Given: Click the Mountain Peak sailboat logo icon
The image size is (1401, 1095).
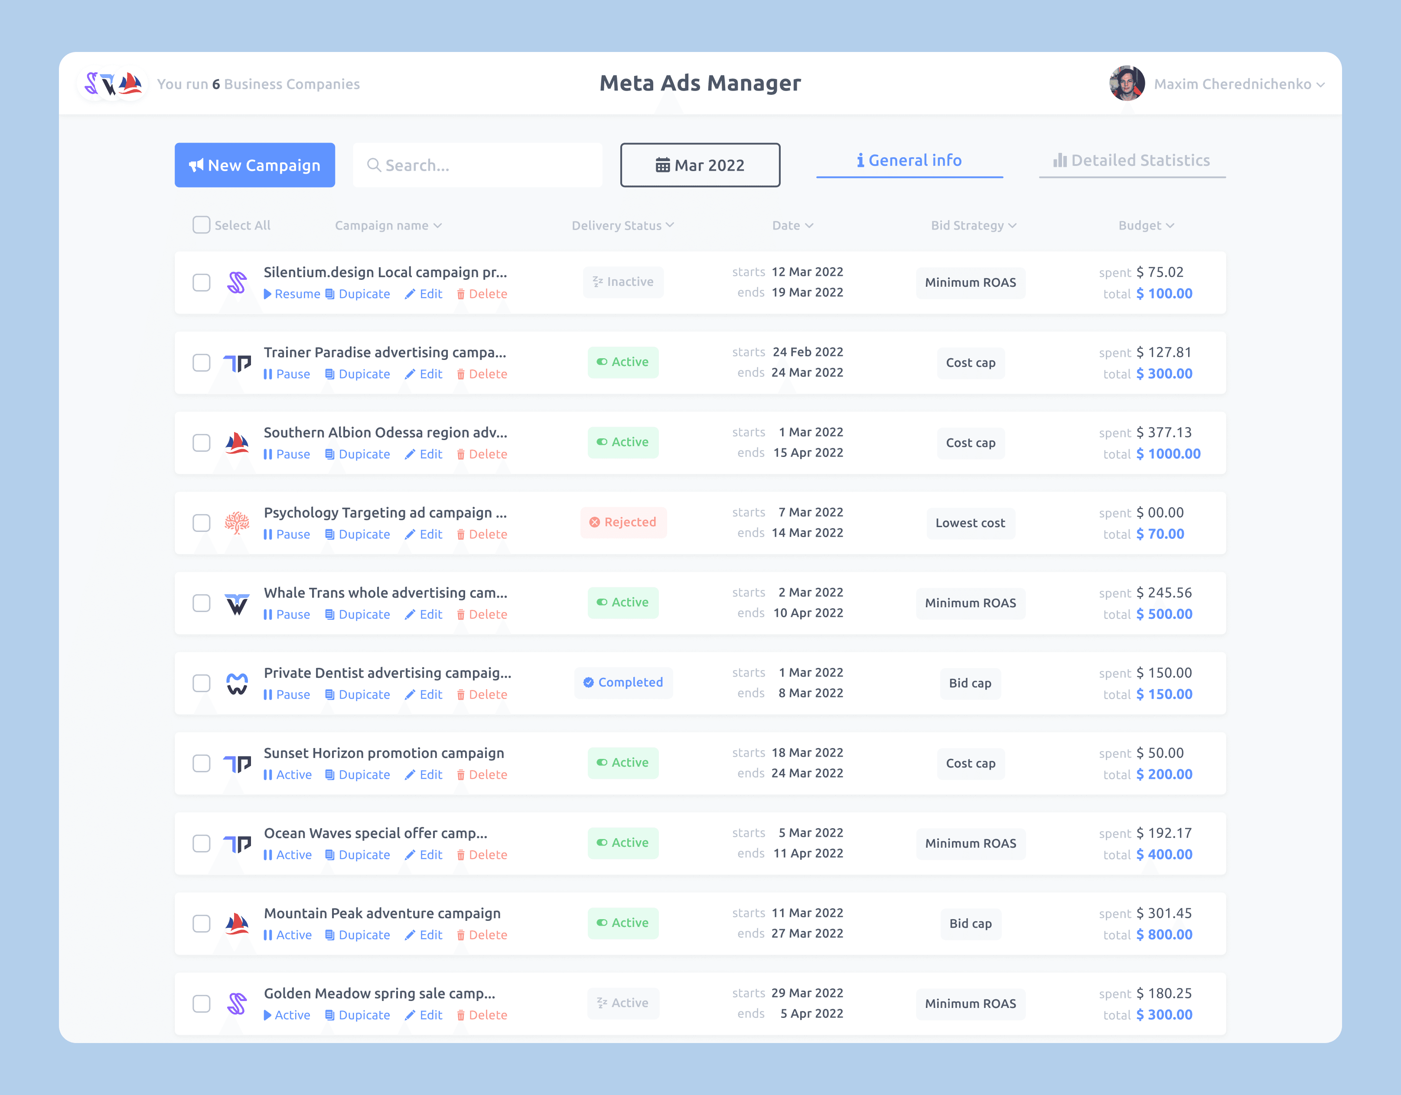Looking at the screenshot, I should click(x=237, y=924).
